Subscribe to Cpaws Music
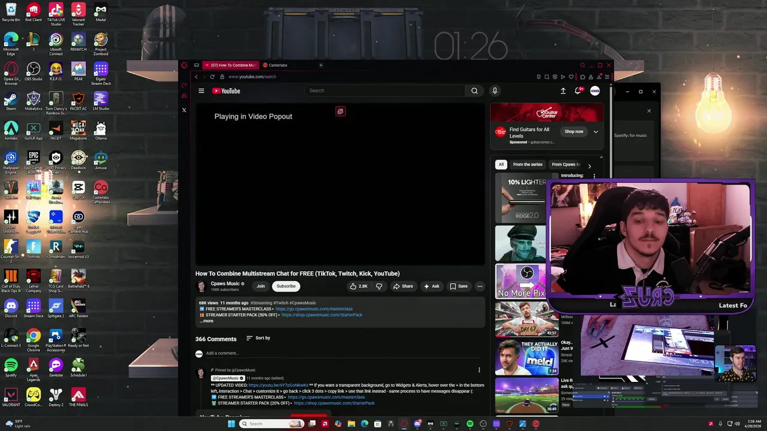 pyautogui.click(x=286, y=286)
